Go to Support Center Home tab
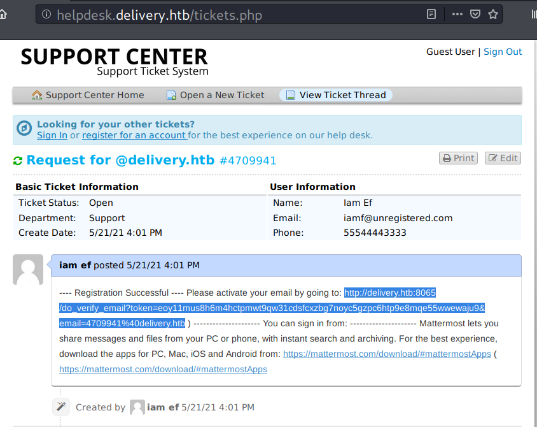Image resolution: width=537 pixels, height=427 pixels. pos(88,95)
